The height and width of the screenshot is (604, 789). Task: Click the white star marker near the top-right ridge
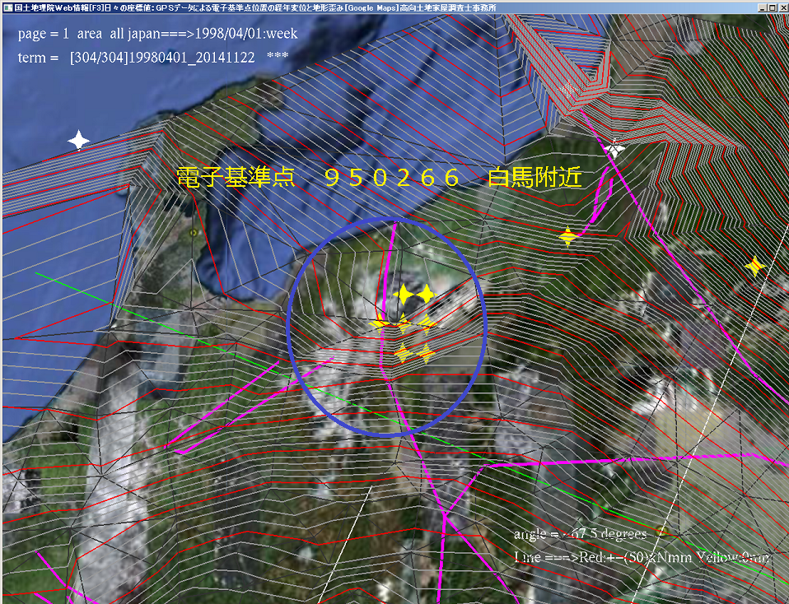point(614,148)
